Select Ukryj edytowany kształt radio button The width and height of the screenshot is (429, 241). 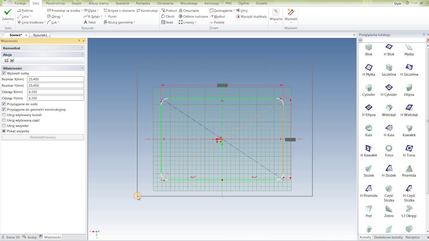tap(4, 115)
